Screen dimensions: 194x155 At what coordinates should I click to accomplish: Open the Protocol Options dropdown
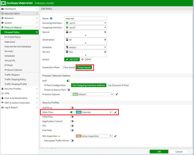[x=92, y=94]
